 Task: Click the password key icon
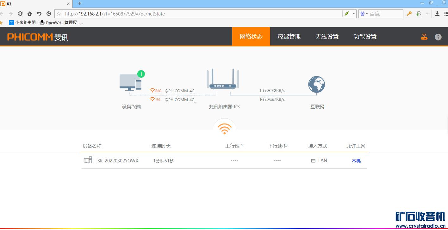point(409,14)
